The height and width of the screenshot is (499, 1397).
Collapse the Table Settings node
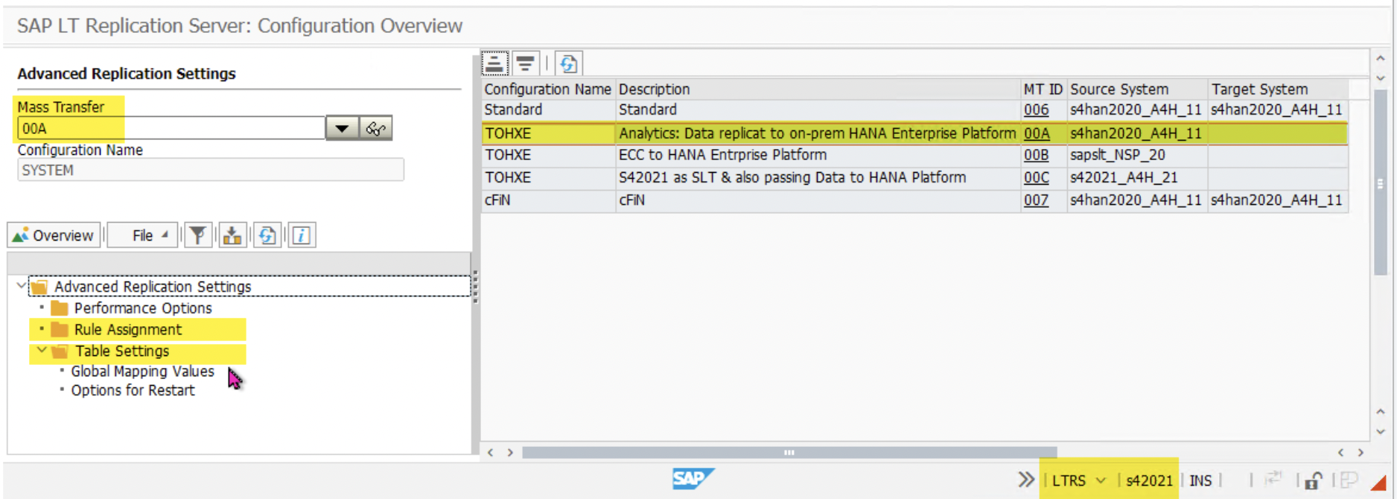(x=42, y=350)
